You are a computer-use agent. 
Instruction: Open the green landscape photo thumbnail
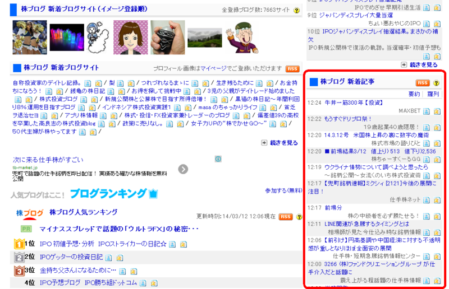205,38
